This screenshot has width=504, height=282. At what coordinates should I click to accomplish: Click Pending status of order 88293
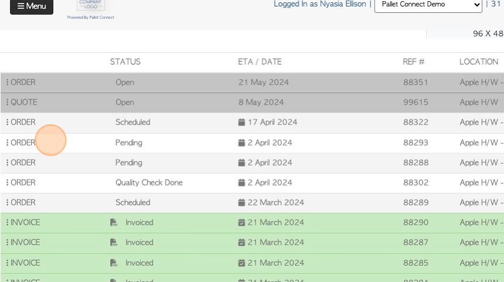click(x=128, y=142)
